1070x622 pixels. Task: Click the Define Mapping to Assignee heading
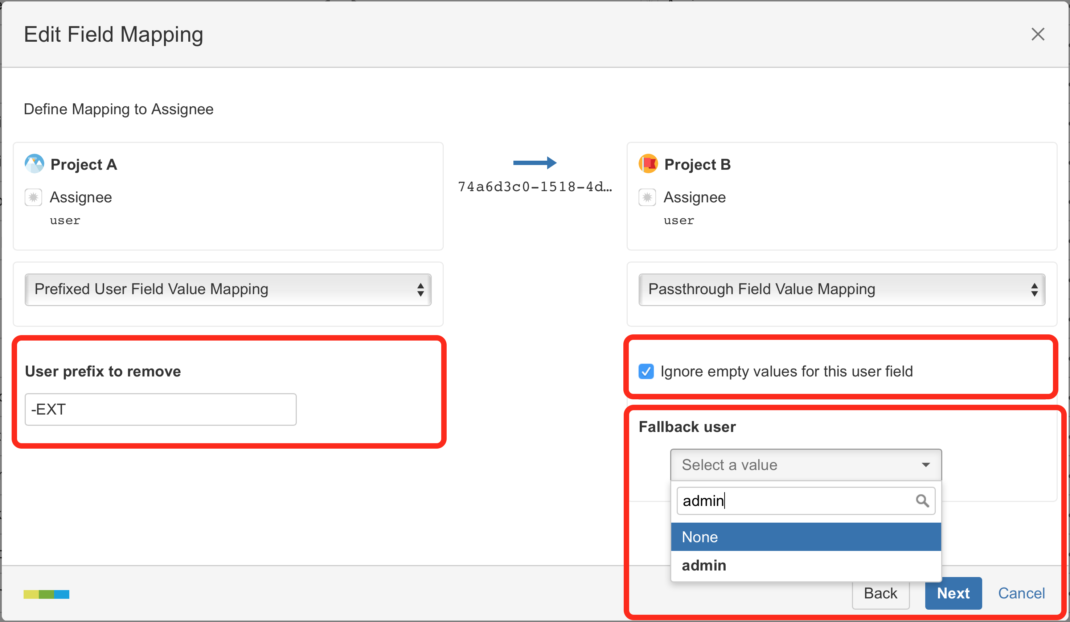click(119, 109)
